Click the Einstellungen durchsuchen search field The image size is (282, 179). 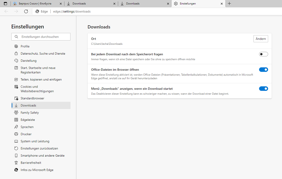41,37
